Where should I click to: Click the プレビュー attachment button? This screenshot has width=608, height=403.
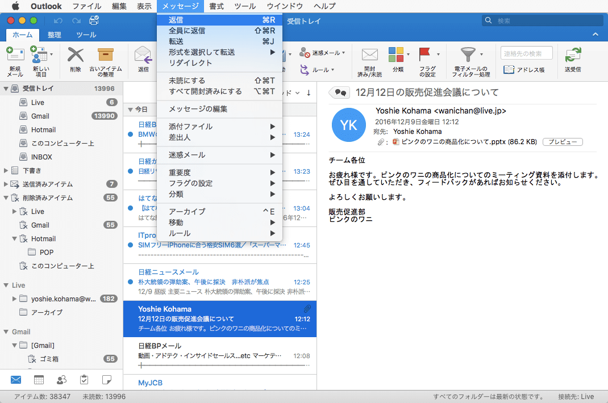coord(563,142)
